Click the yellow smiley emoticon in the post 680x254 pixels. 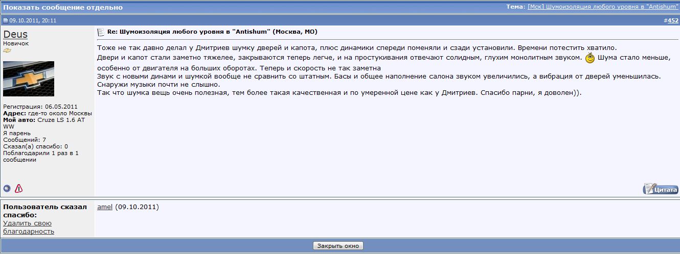click(x=590, y=58)
